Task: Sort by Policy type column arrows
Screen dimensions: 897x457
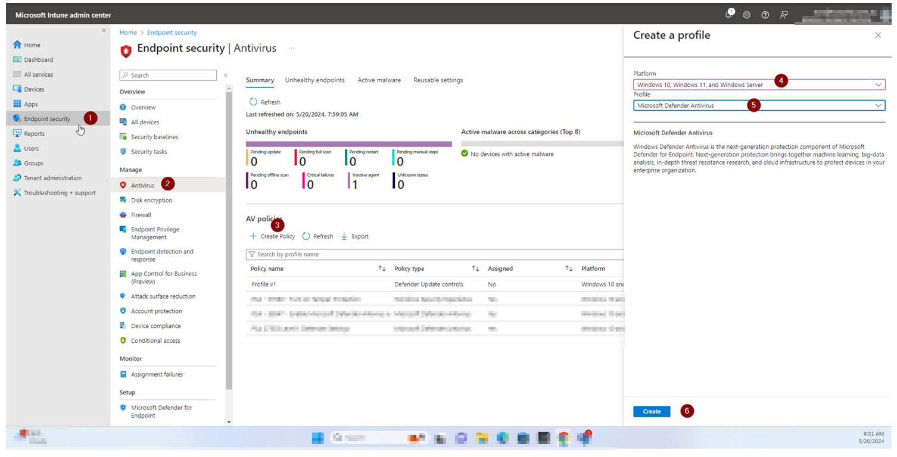Action: coord(475,269)
